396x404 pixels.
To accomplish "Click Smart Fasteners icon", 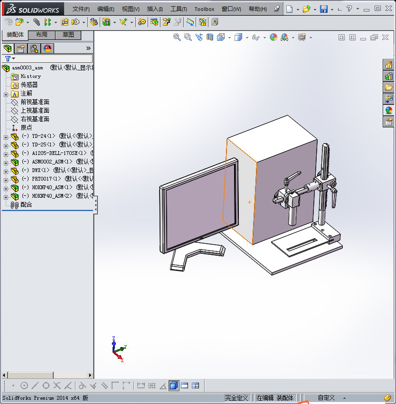I will pyautogui.click(x=65, y=22).
